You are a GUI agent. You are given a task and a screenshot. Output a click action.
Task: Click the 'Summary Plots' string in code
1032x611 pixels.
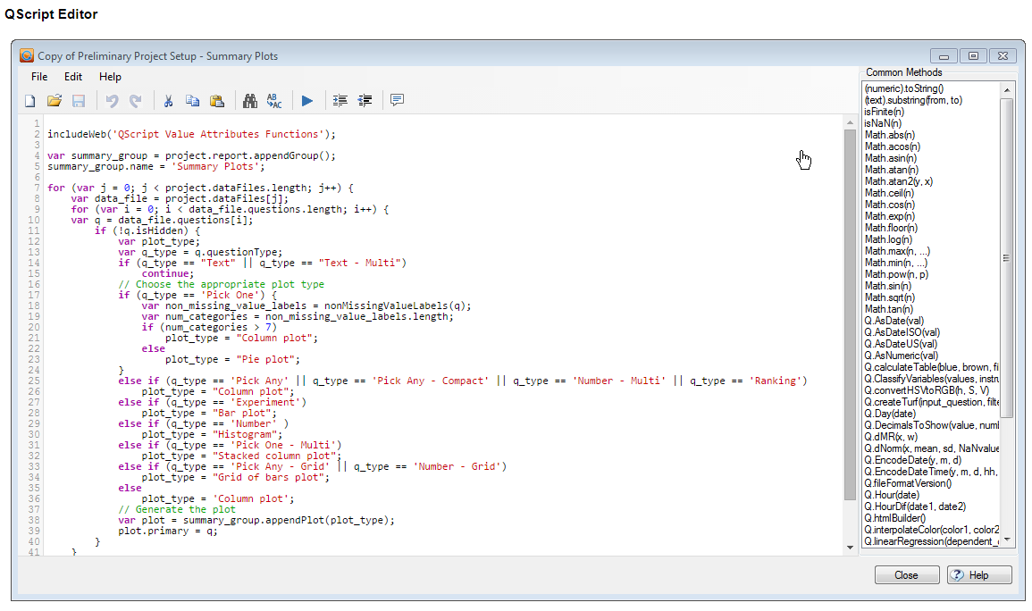point(218,166)
